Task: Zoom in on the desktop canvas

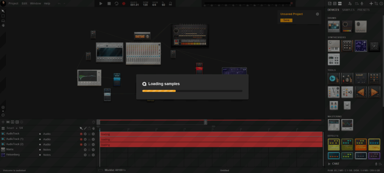Action: [x=3, y=107]
